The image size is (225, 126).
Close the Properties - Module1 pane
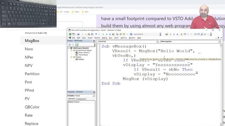coord(94,92)
